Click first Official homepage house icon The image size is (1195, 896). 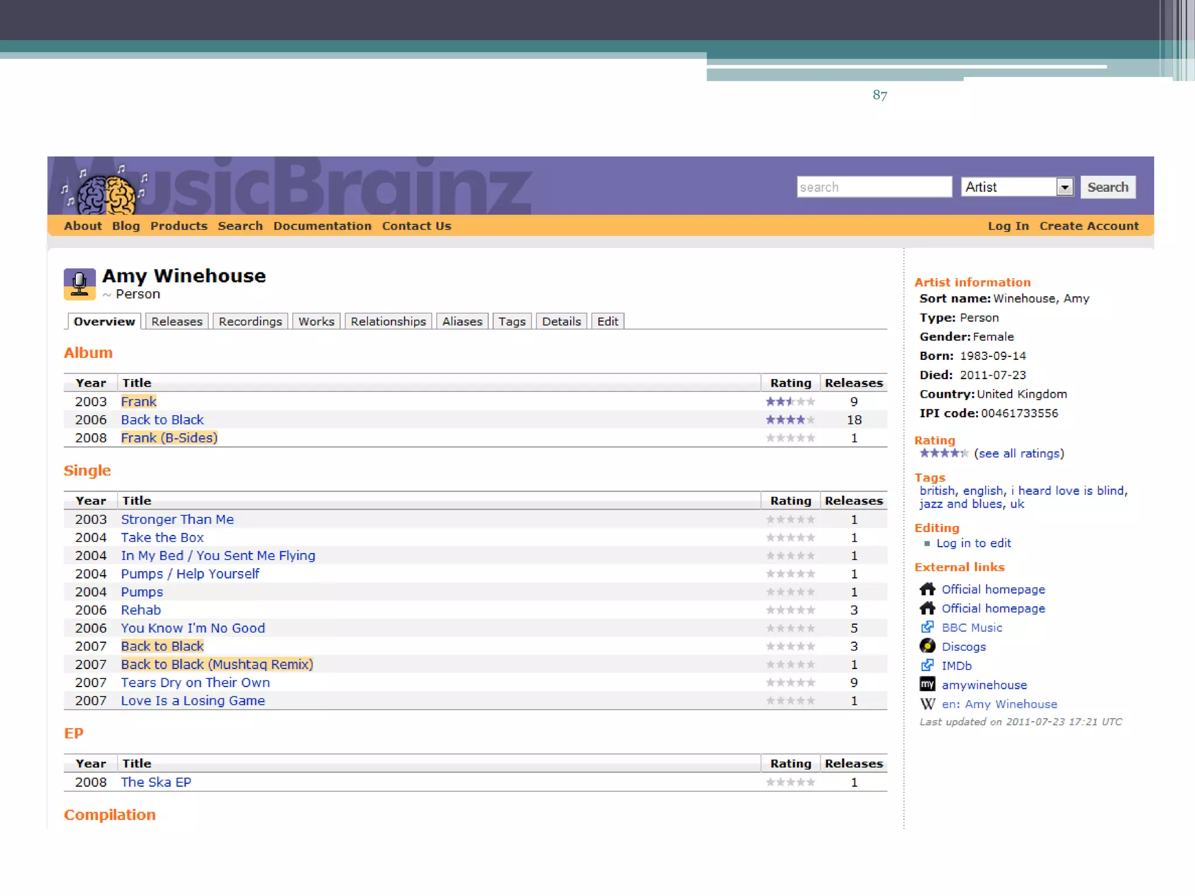point(927,589)
